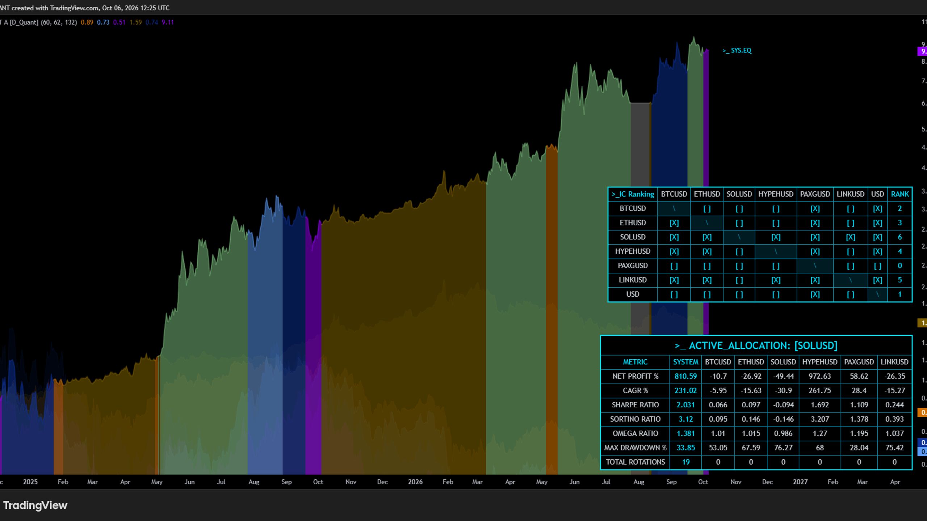
Task: Select the >_ SYS.EQ equity curve label
Action: (x=737, y=50)
